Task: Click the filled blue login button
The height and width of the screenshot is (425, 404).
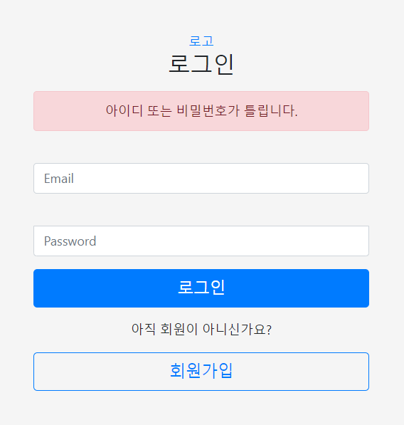Action: pyautogui.click(x=201, y=288)
